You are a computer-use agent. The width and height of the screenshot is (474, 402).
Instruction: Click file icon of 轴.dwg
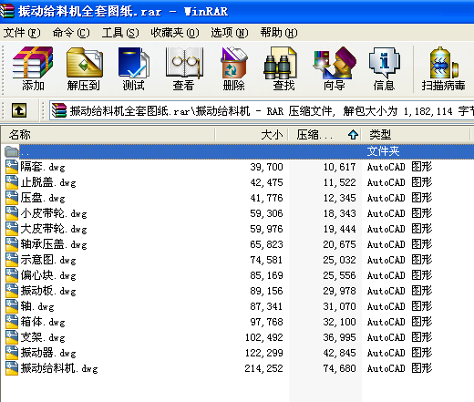[x=12, y=306]
